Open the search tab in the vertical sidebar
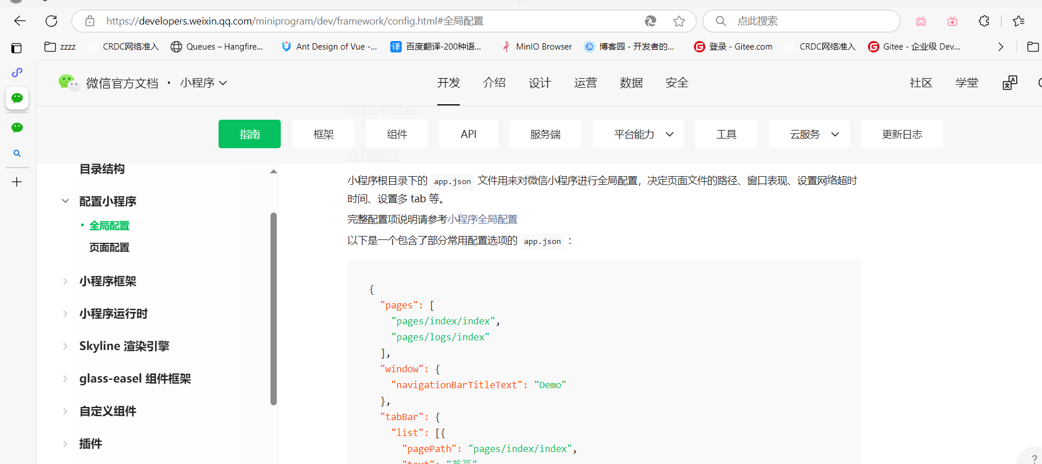This screenshot has height=464, width=1042. (17, 153)
